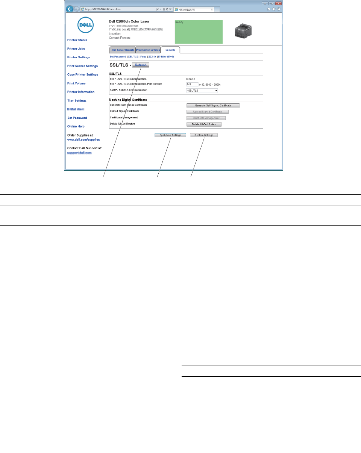This screenshot has width=361, height=453.
Task: Open the IPsec sub-menu link
Action: (143, 56)
